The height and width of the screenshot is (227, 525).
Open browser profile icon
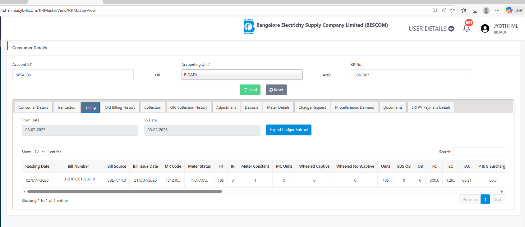486,10
